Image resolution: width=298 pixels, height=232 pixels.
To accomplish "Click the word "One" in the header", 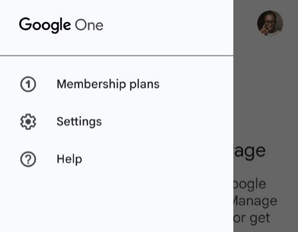I will click(89, 25).
